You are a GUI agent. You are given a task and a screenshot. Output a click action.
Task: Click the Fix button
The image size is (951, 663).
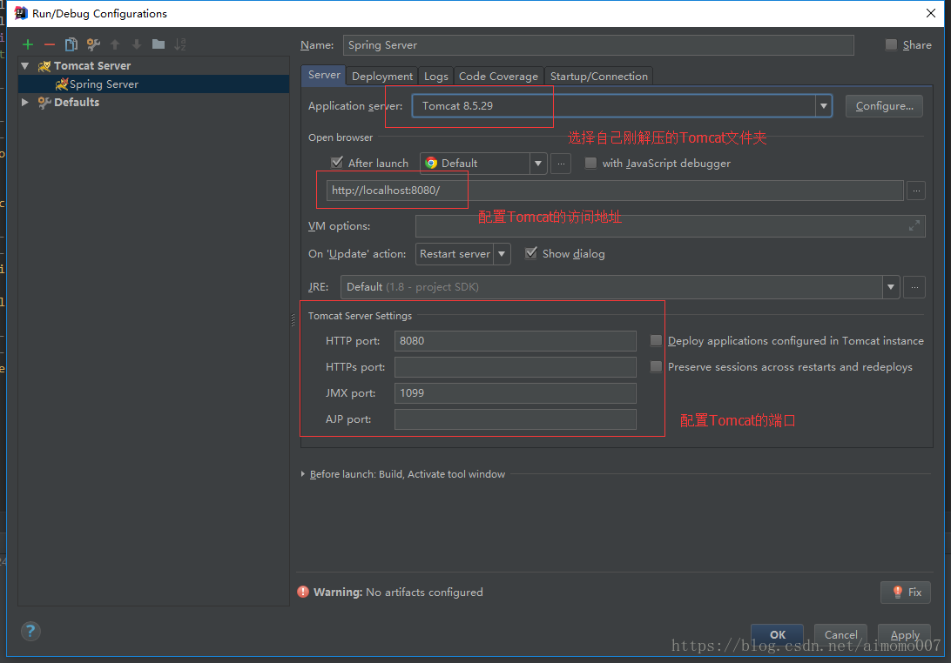pos(906,593)
